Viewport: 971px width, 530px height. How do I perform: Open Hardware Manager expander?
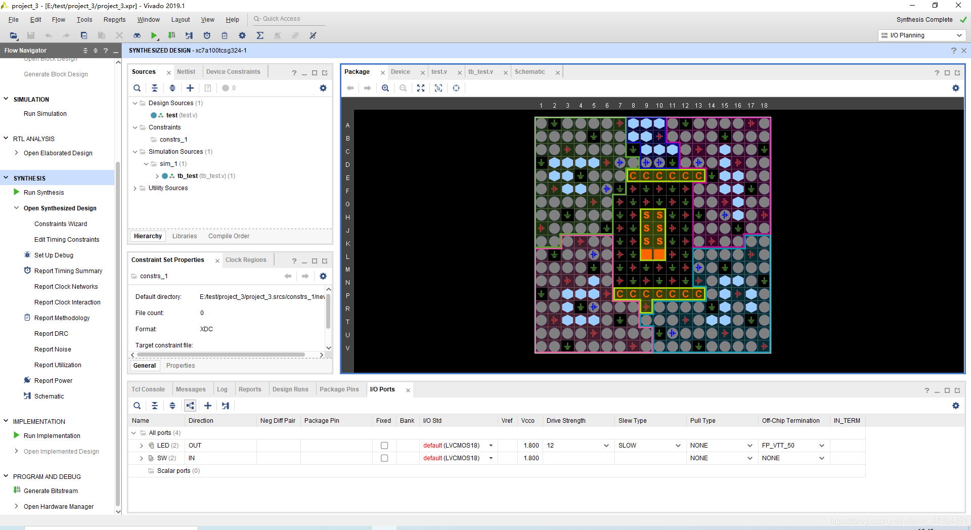coord(16,506)
